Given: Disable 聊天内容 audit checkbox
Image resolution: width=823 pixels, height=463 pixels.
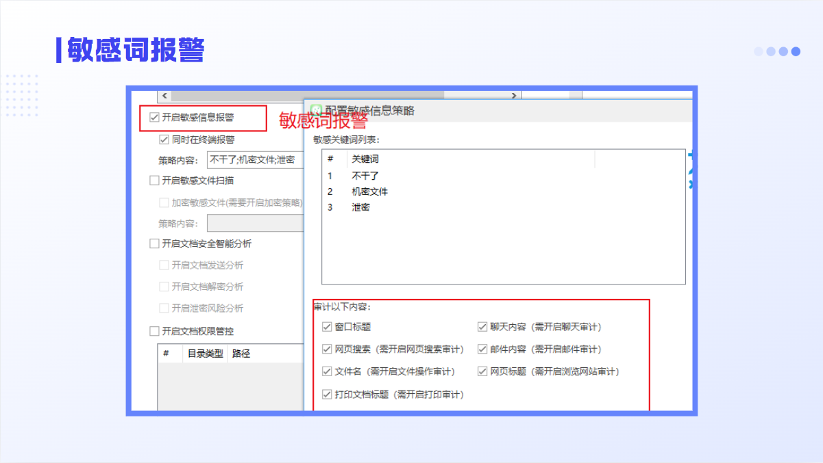Looking at the screenshot, I should pyautogui.click(x=482, y=327).
